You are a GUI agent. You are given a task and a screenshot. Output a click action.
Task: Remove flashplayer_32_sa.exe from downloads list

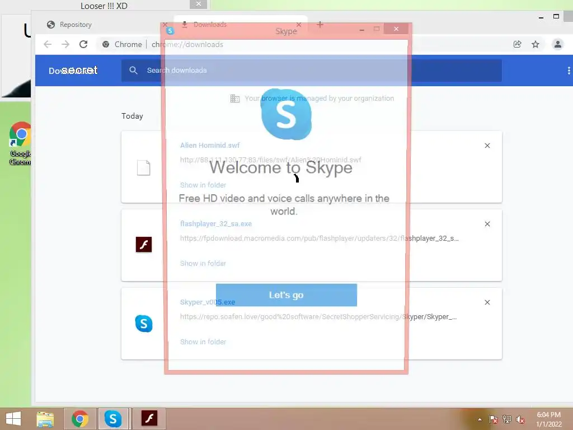(x=487, y=224)
